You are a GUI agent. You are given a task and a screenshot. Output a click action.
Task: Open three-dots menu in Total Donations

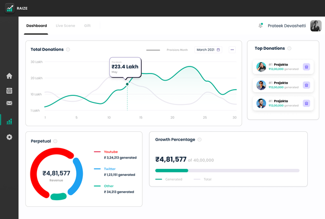click(232, 50)
